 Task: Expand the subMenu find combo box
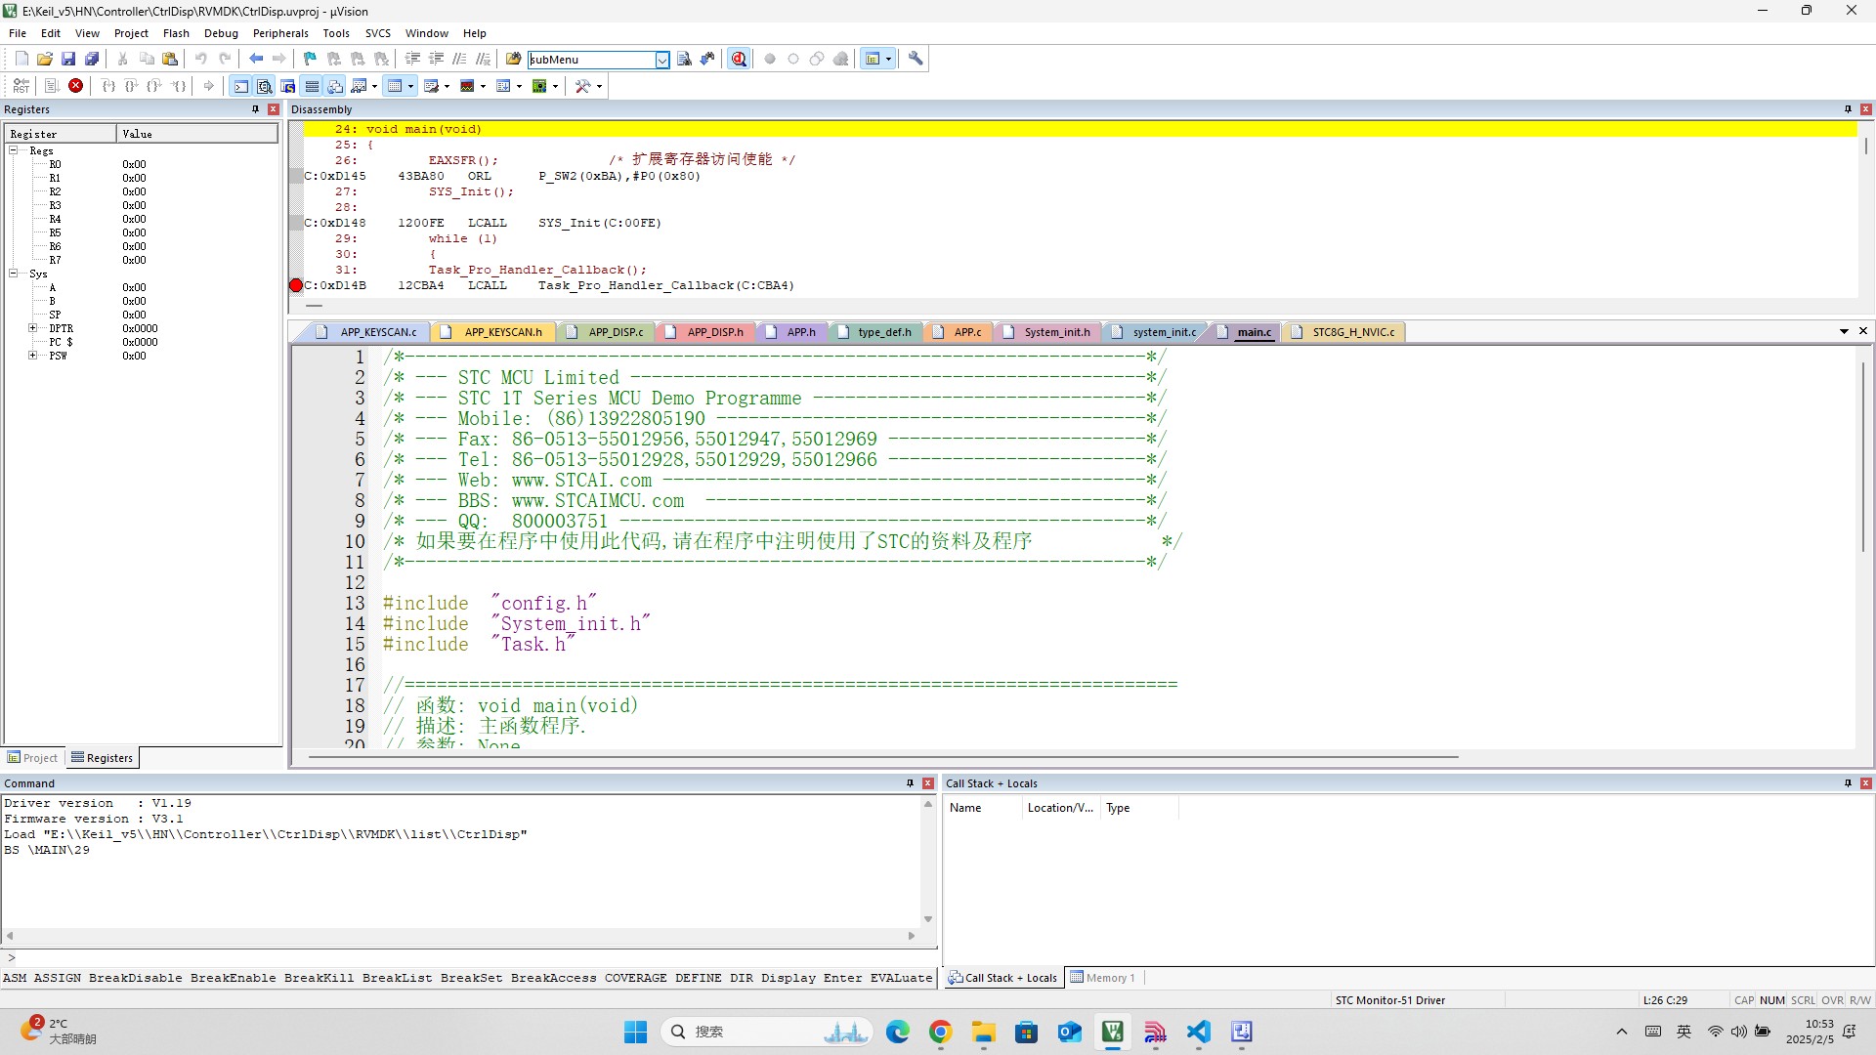[661, 60]
